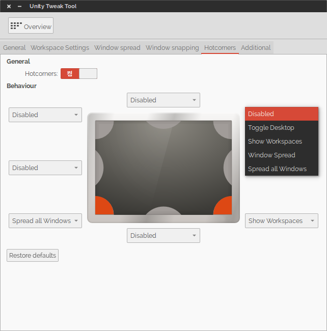The image size is (327, 331).
Task: Click the Hotcorners tab
Action: [x=220, y=48]
